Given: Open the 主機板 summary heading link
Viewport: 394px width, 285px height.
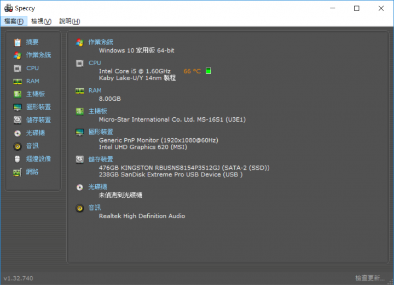Looking at the screenshot, I should click(x=98, y=111).
